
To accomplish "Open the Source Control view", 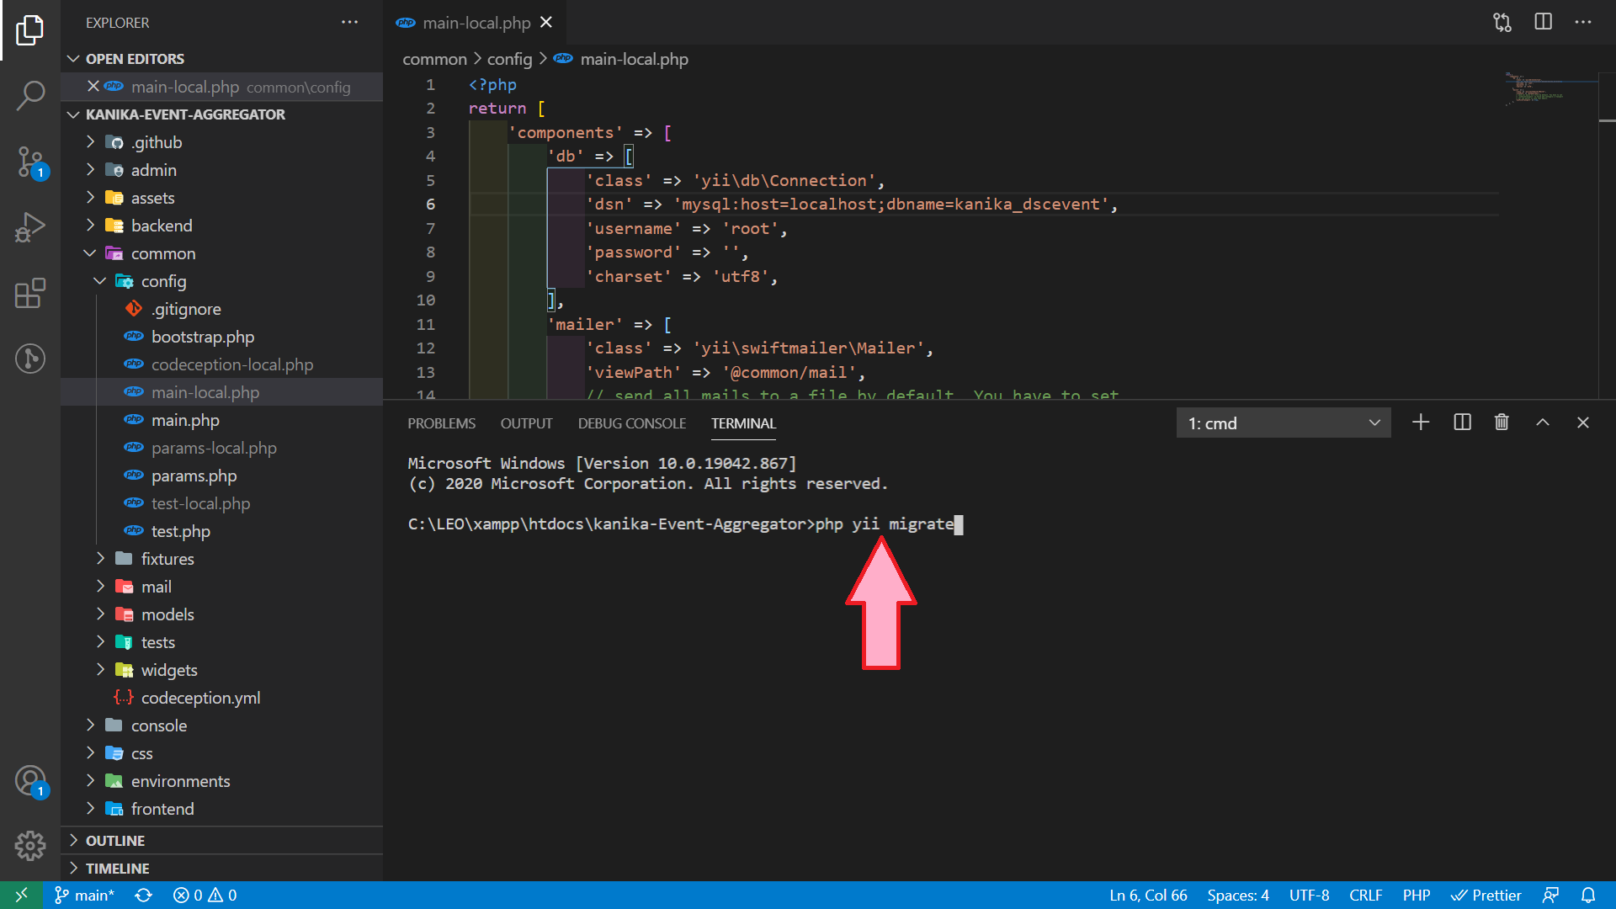I will click(30, 162).
